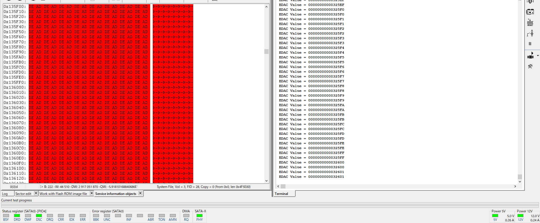540x223 pixels.
Task: Click the SATA-II PHY status indicator
Action: (199, 216)
